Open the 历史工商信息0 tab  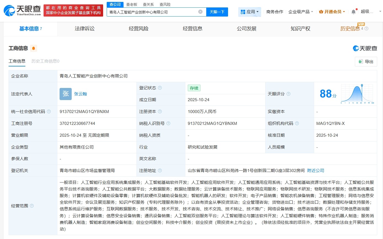[x=45, y=61]
